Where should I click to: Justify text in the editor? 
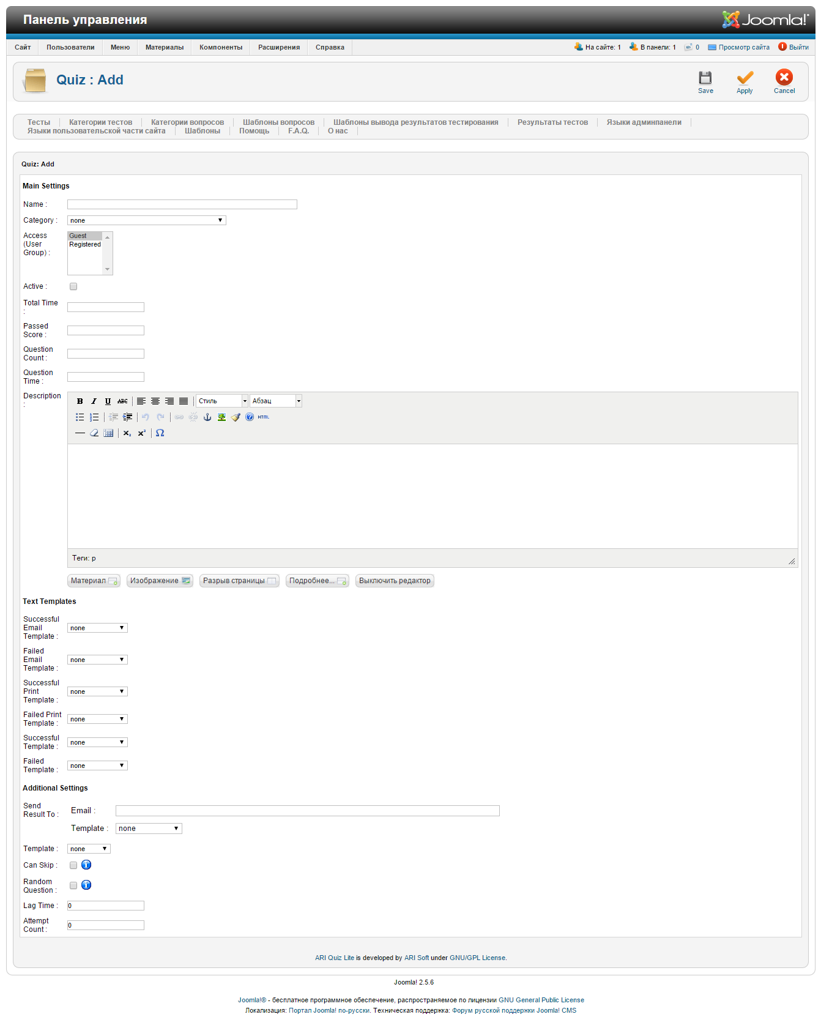[x=184, y=401]
